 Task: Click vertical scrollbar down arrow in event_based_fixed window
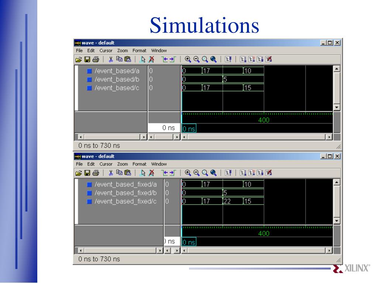pyautogui.click(x=337, y=220)
